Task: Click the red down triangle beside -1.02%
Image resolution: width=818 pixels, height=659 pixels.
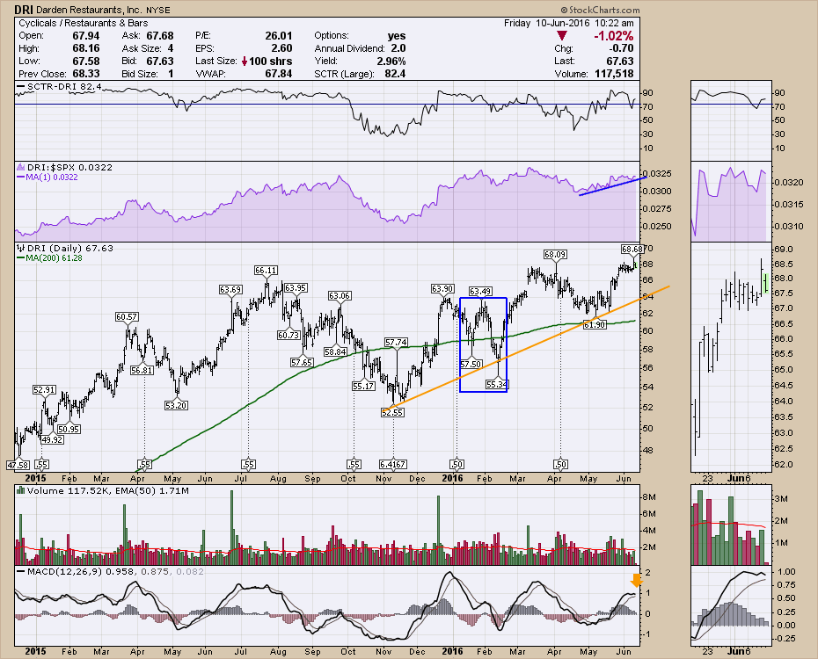Action: (x=562, y=36)
